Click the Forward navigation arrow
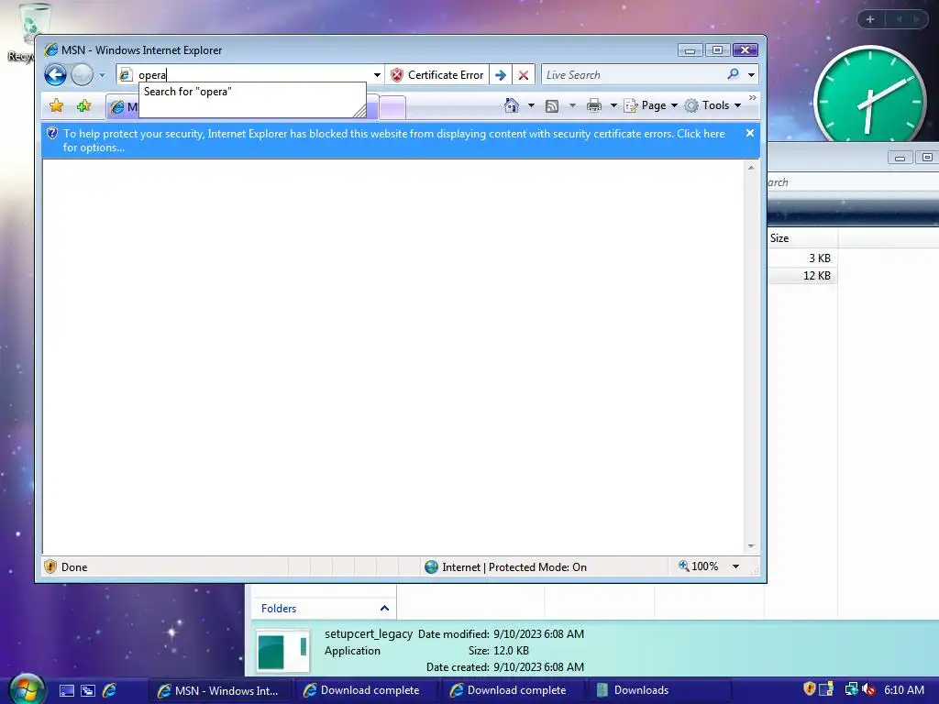 [82, 75]
